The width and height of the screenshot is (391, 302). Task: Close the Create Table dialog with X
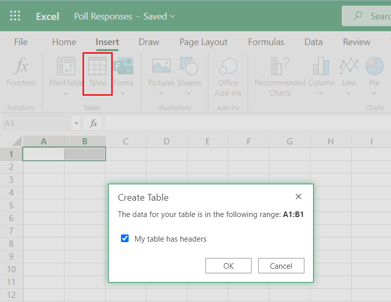(299, 197)
